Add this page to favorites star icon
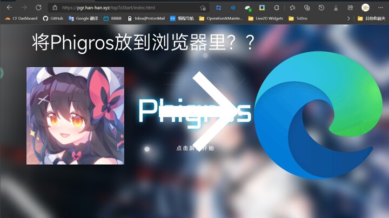 click(x=203, y=8)
